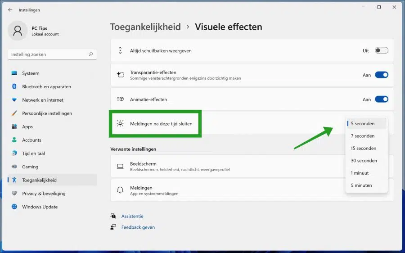Go to Netwerk en internet
Viewport: 405px width, 253px height.
coord(53,100)
